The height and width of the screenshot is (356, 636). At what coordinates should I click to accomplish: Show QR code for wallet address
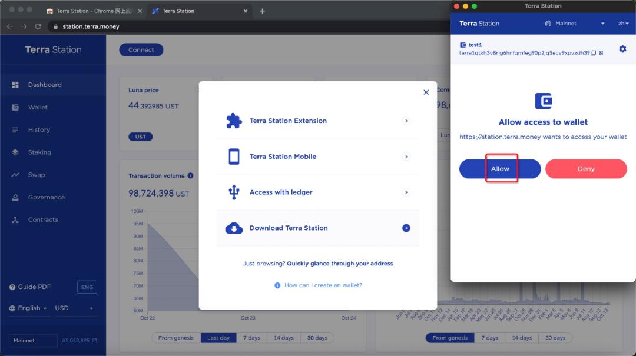tap(601, 53)
